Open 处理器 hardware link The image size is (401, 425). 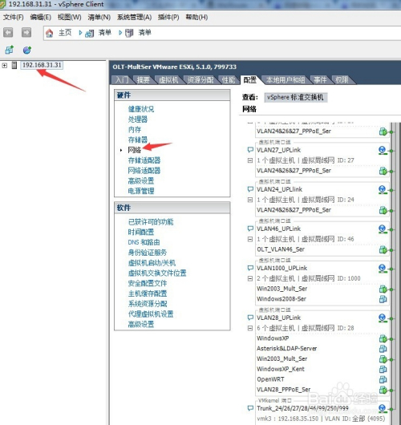(x=138, y=119)
